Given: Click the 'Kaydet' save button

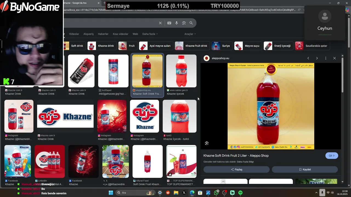Looking at the screenshot, I should point(305,170).
